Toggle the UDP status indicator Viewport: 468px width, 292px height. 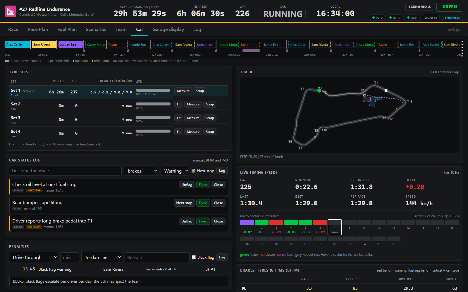[x=412, y=18]
